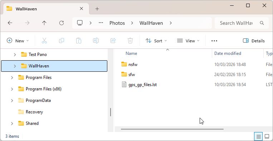This screenshot has width=273, height=141.
Task: Click the navigation pane vertical scrollbar
Action: (x=111, y=112)
